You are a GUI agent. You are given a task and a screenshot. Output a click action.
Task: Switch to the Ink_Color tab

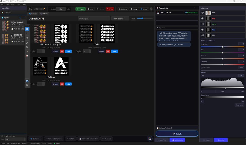click(206, 140)
